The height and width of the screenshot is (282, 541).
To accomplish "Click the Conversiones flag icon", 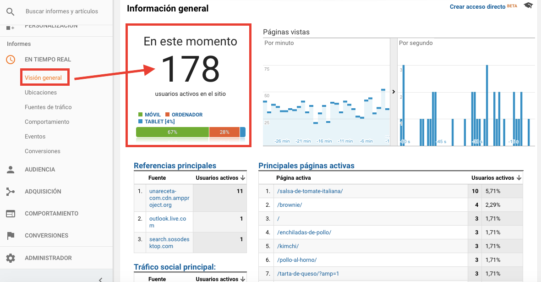I will (x=11, y=236).
